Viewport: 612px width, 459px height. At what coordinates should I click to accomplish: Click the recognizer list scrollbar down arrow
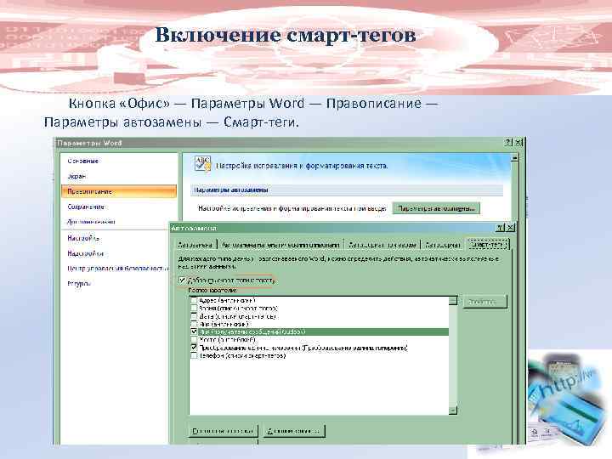pos(453,411)
